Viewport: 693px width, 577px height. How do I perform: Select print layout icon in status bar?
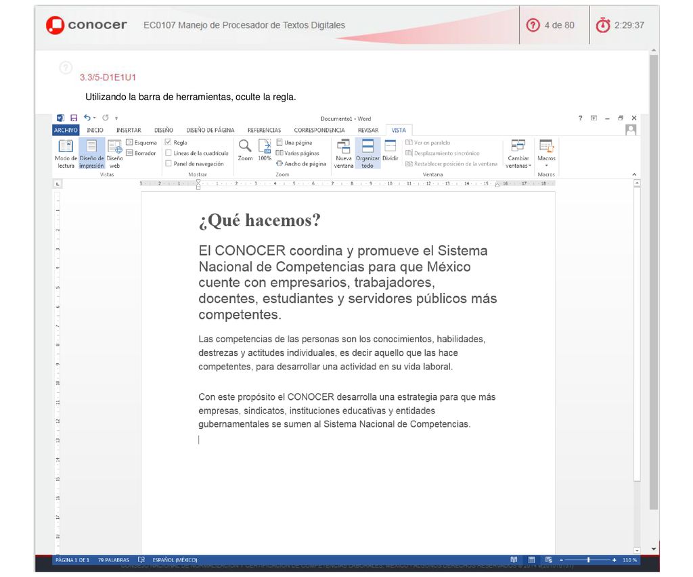point(531,560)
